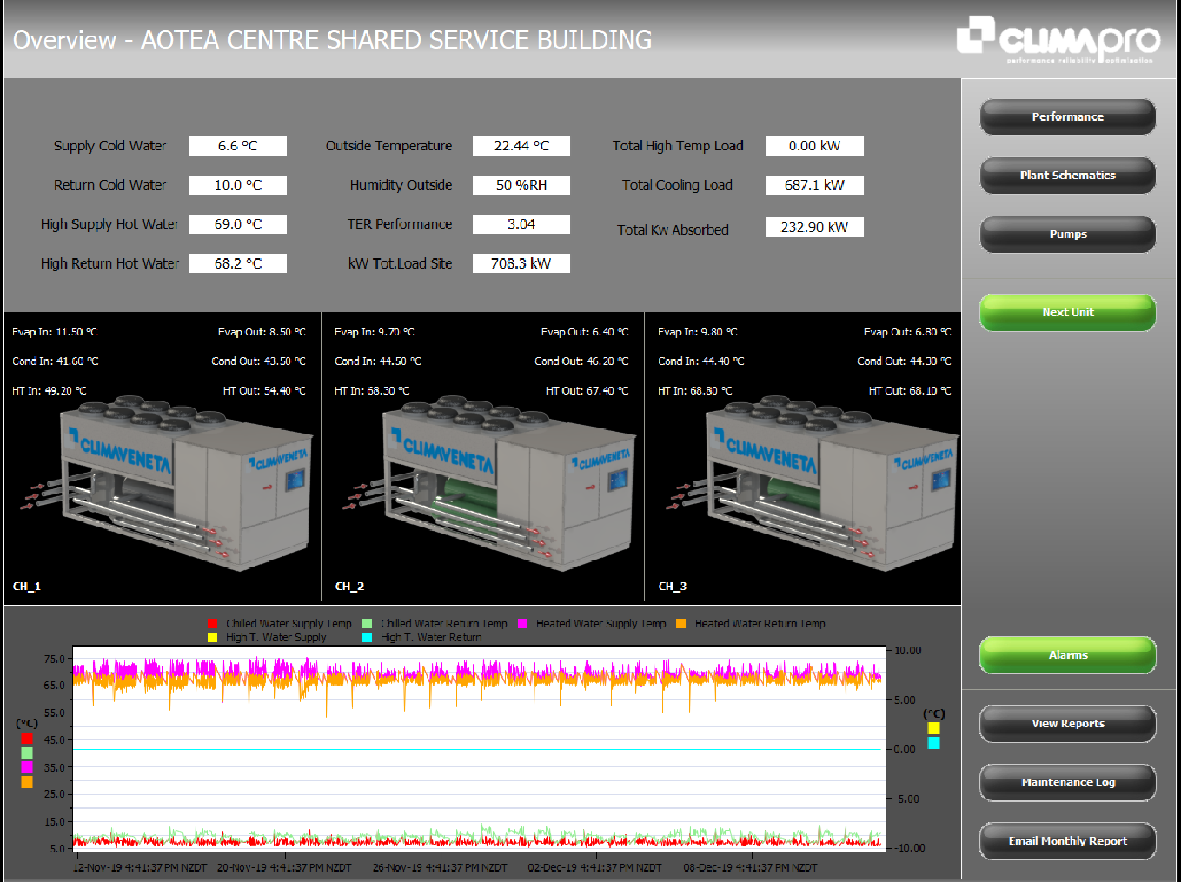Go to the Pumps page
Viewport: 1181px width, 882px height.
pyautogui.click(x=1068, y=234)
